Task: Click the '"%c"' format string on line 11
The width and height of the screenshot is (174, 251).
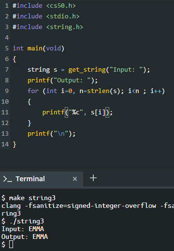Action: (x=76, y=112)
